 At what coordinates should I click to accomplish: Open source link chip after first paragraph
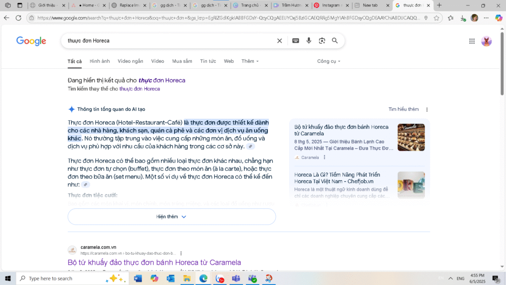(x=251, y=146)
